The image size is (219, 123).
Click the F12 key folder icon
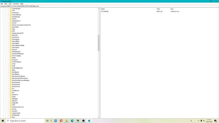[11, 88]
